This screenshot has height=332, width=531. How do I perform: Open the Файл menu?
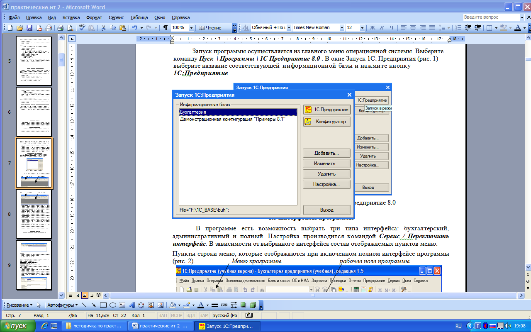pyautogui.click(x=14, y=17)
